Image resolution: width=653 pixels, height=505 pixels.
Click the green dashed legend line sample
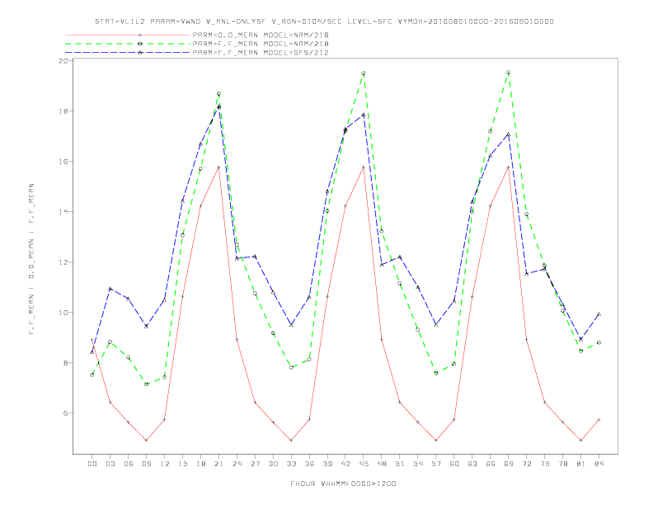click(128, 44)
